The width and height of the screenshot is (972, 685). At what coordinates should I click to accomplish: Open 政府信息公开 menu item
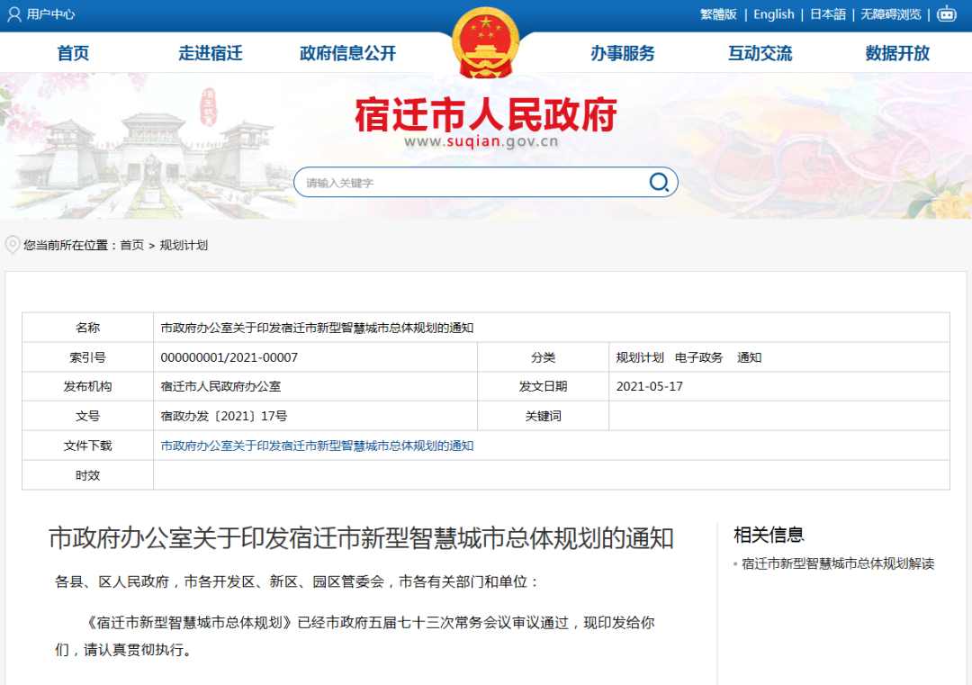347,53
